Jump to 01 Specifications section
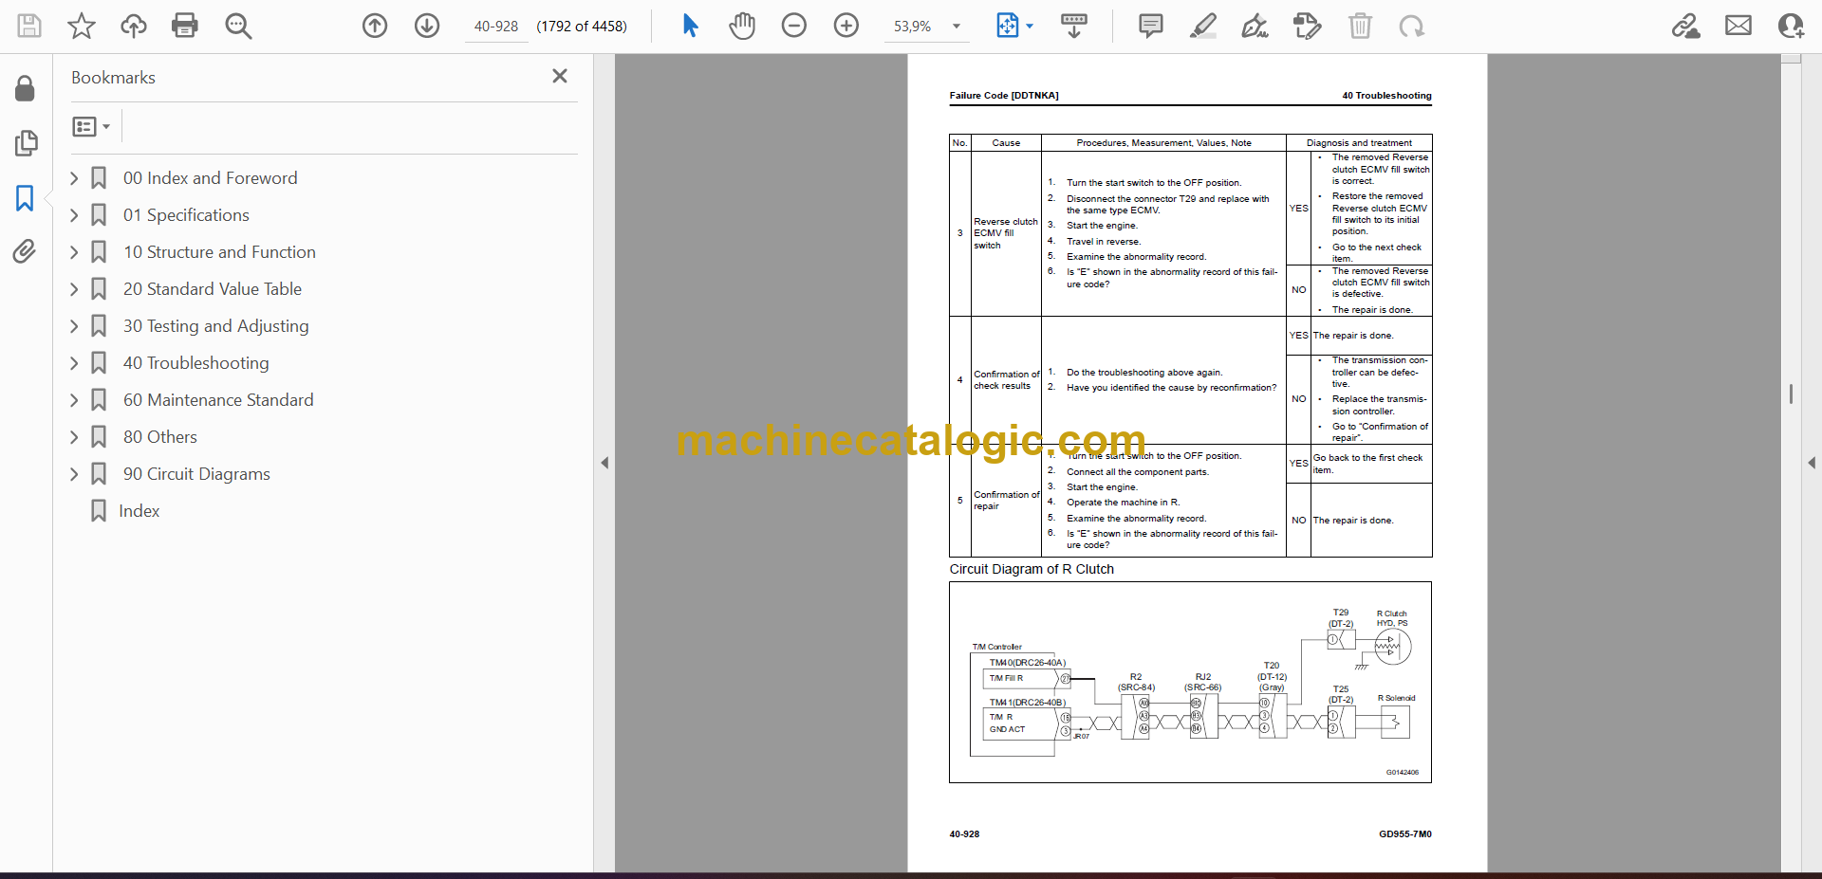The height and width of the screenshot is (879, 1822). point(186,215)
